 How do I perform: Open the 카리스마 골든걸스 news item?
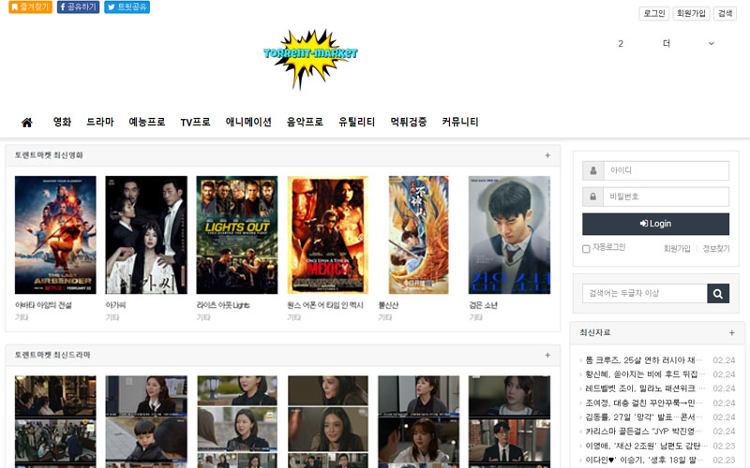tap(644, 431)
